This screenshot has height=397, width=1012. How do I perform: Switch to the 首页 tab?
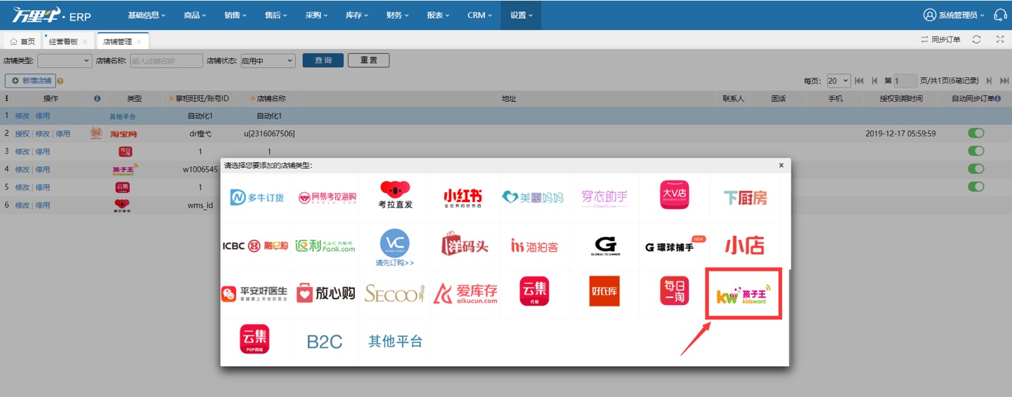pyautogui.click(x=22, y=41)
